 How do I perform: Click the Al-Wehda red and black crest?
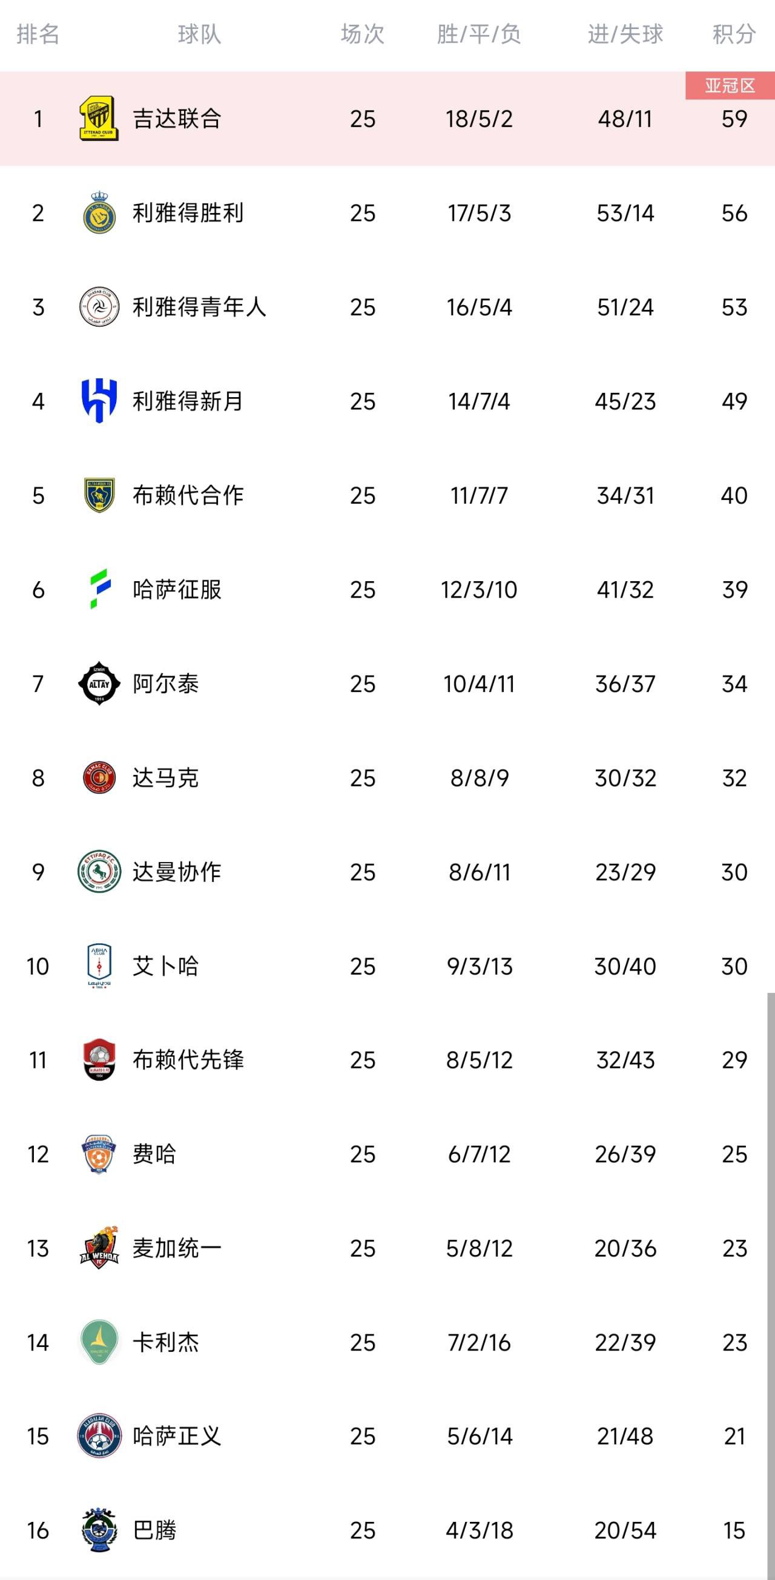[x=99, y=1248]
